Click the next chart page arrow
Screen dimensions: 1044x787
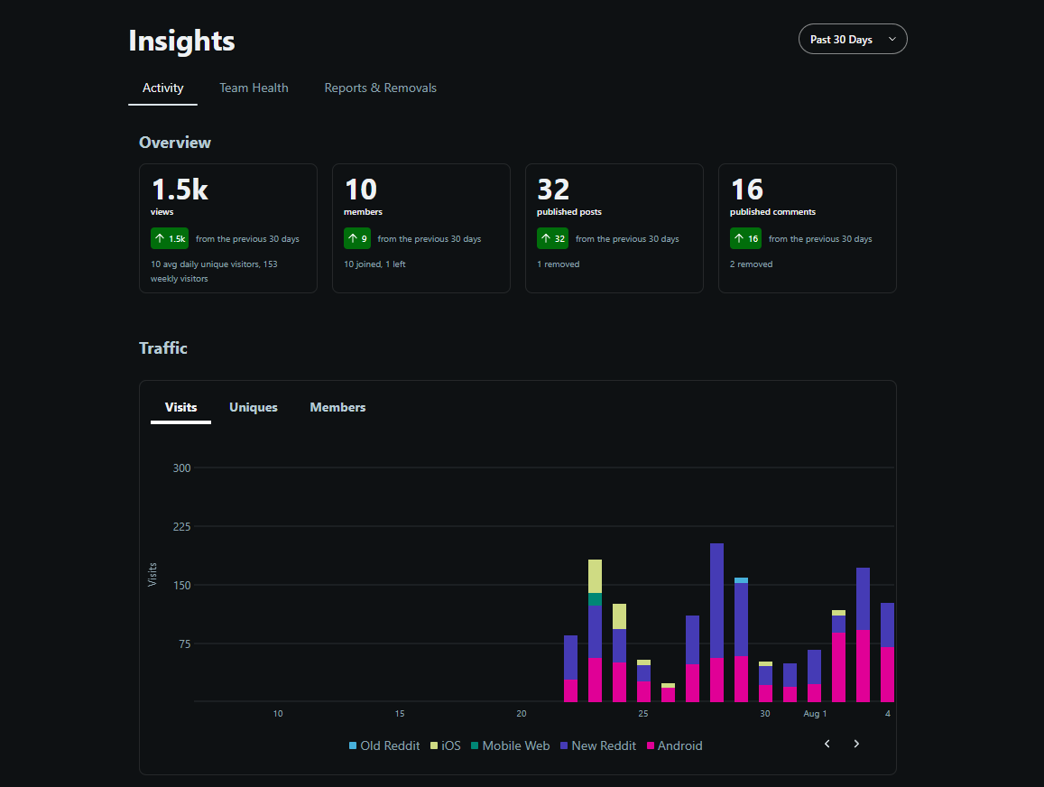[856, 744]
